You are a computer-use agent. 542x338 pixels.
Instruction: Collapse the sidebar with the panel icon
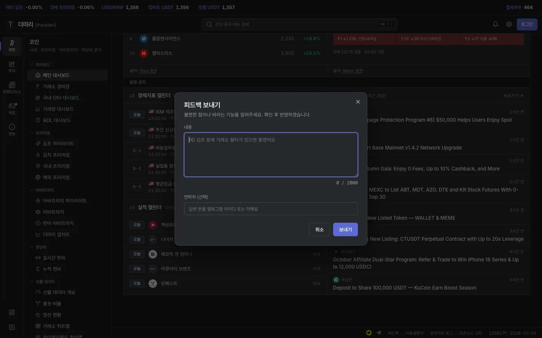[12, 327]
